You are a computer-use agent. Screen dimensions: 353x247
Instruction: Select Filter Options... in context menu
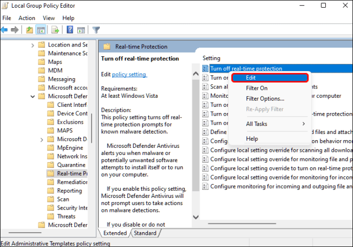coord(265,98)
